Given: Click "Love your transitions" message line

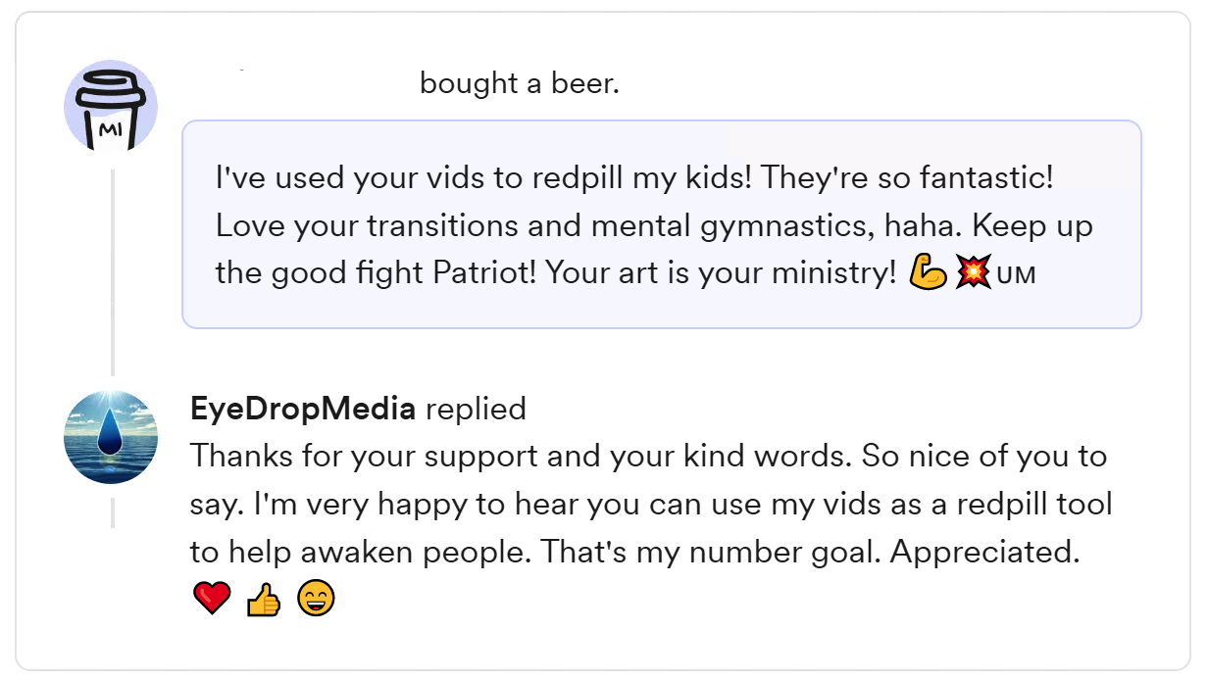Looking at the screenshot, I should (653, 226).
